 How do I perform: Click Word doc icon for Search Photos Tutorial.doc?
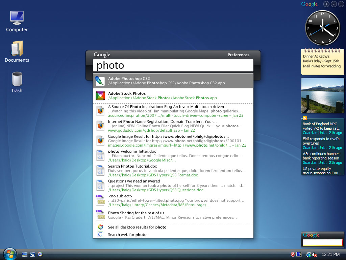[x=100, y=171]
